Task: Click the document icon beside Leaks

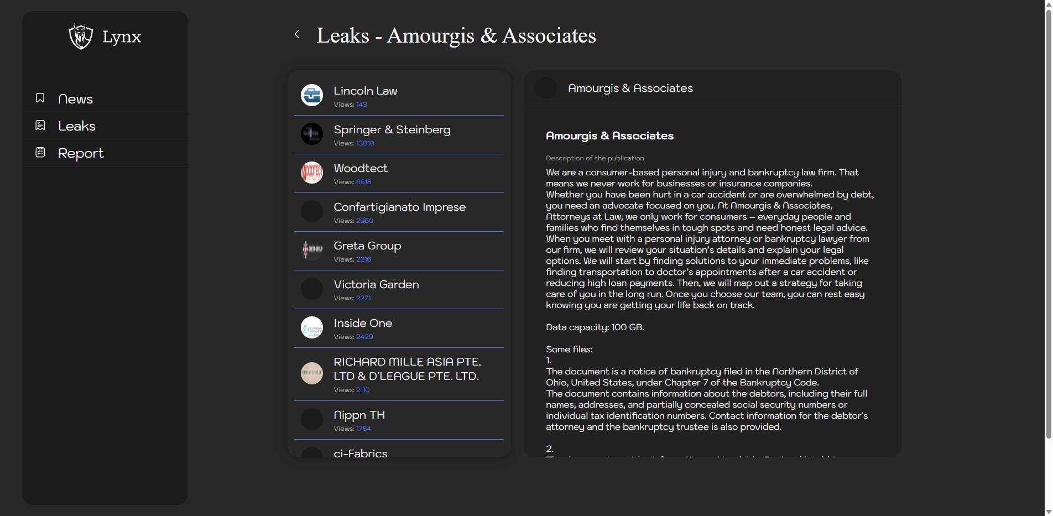Action: pyautogui.click(x=40, y=126)
